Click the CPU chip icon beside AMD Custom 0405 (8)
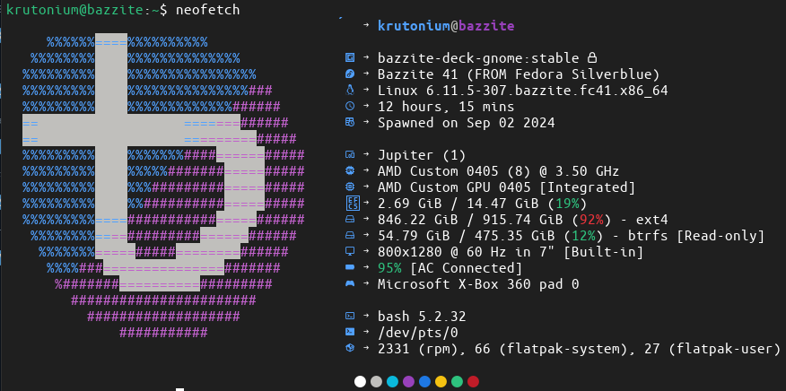Screen dimensions: 786x391 350,171
